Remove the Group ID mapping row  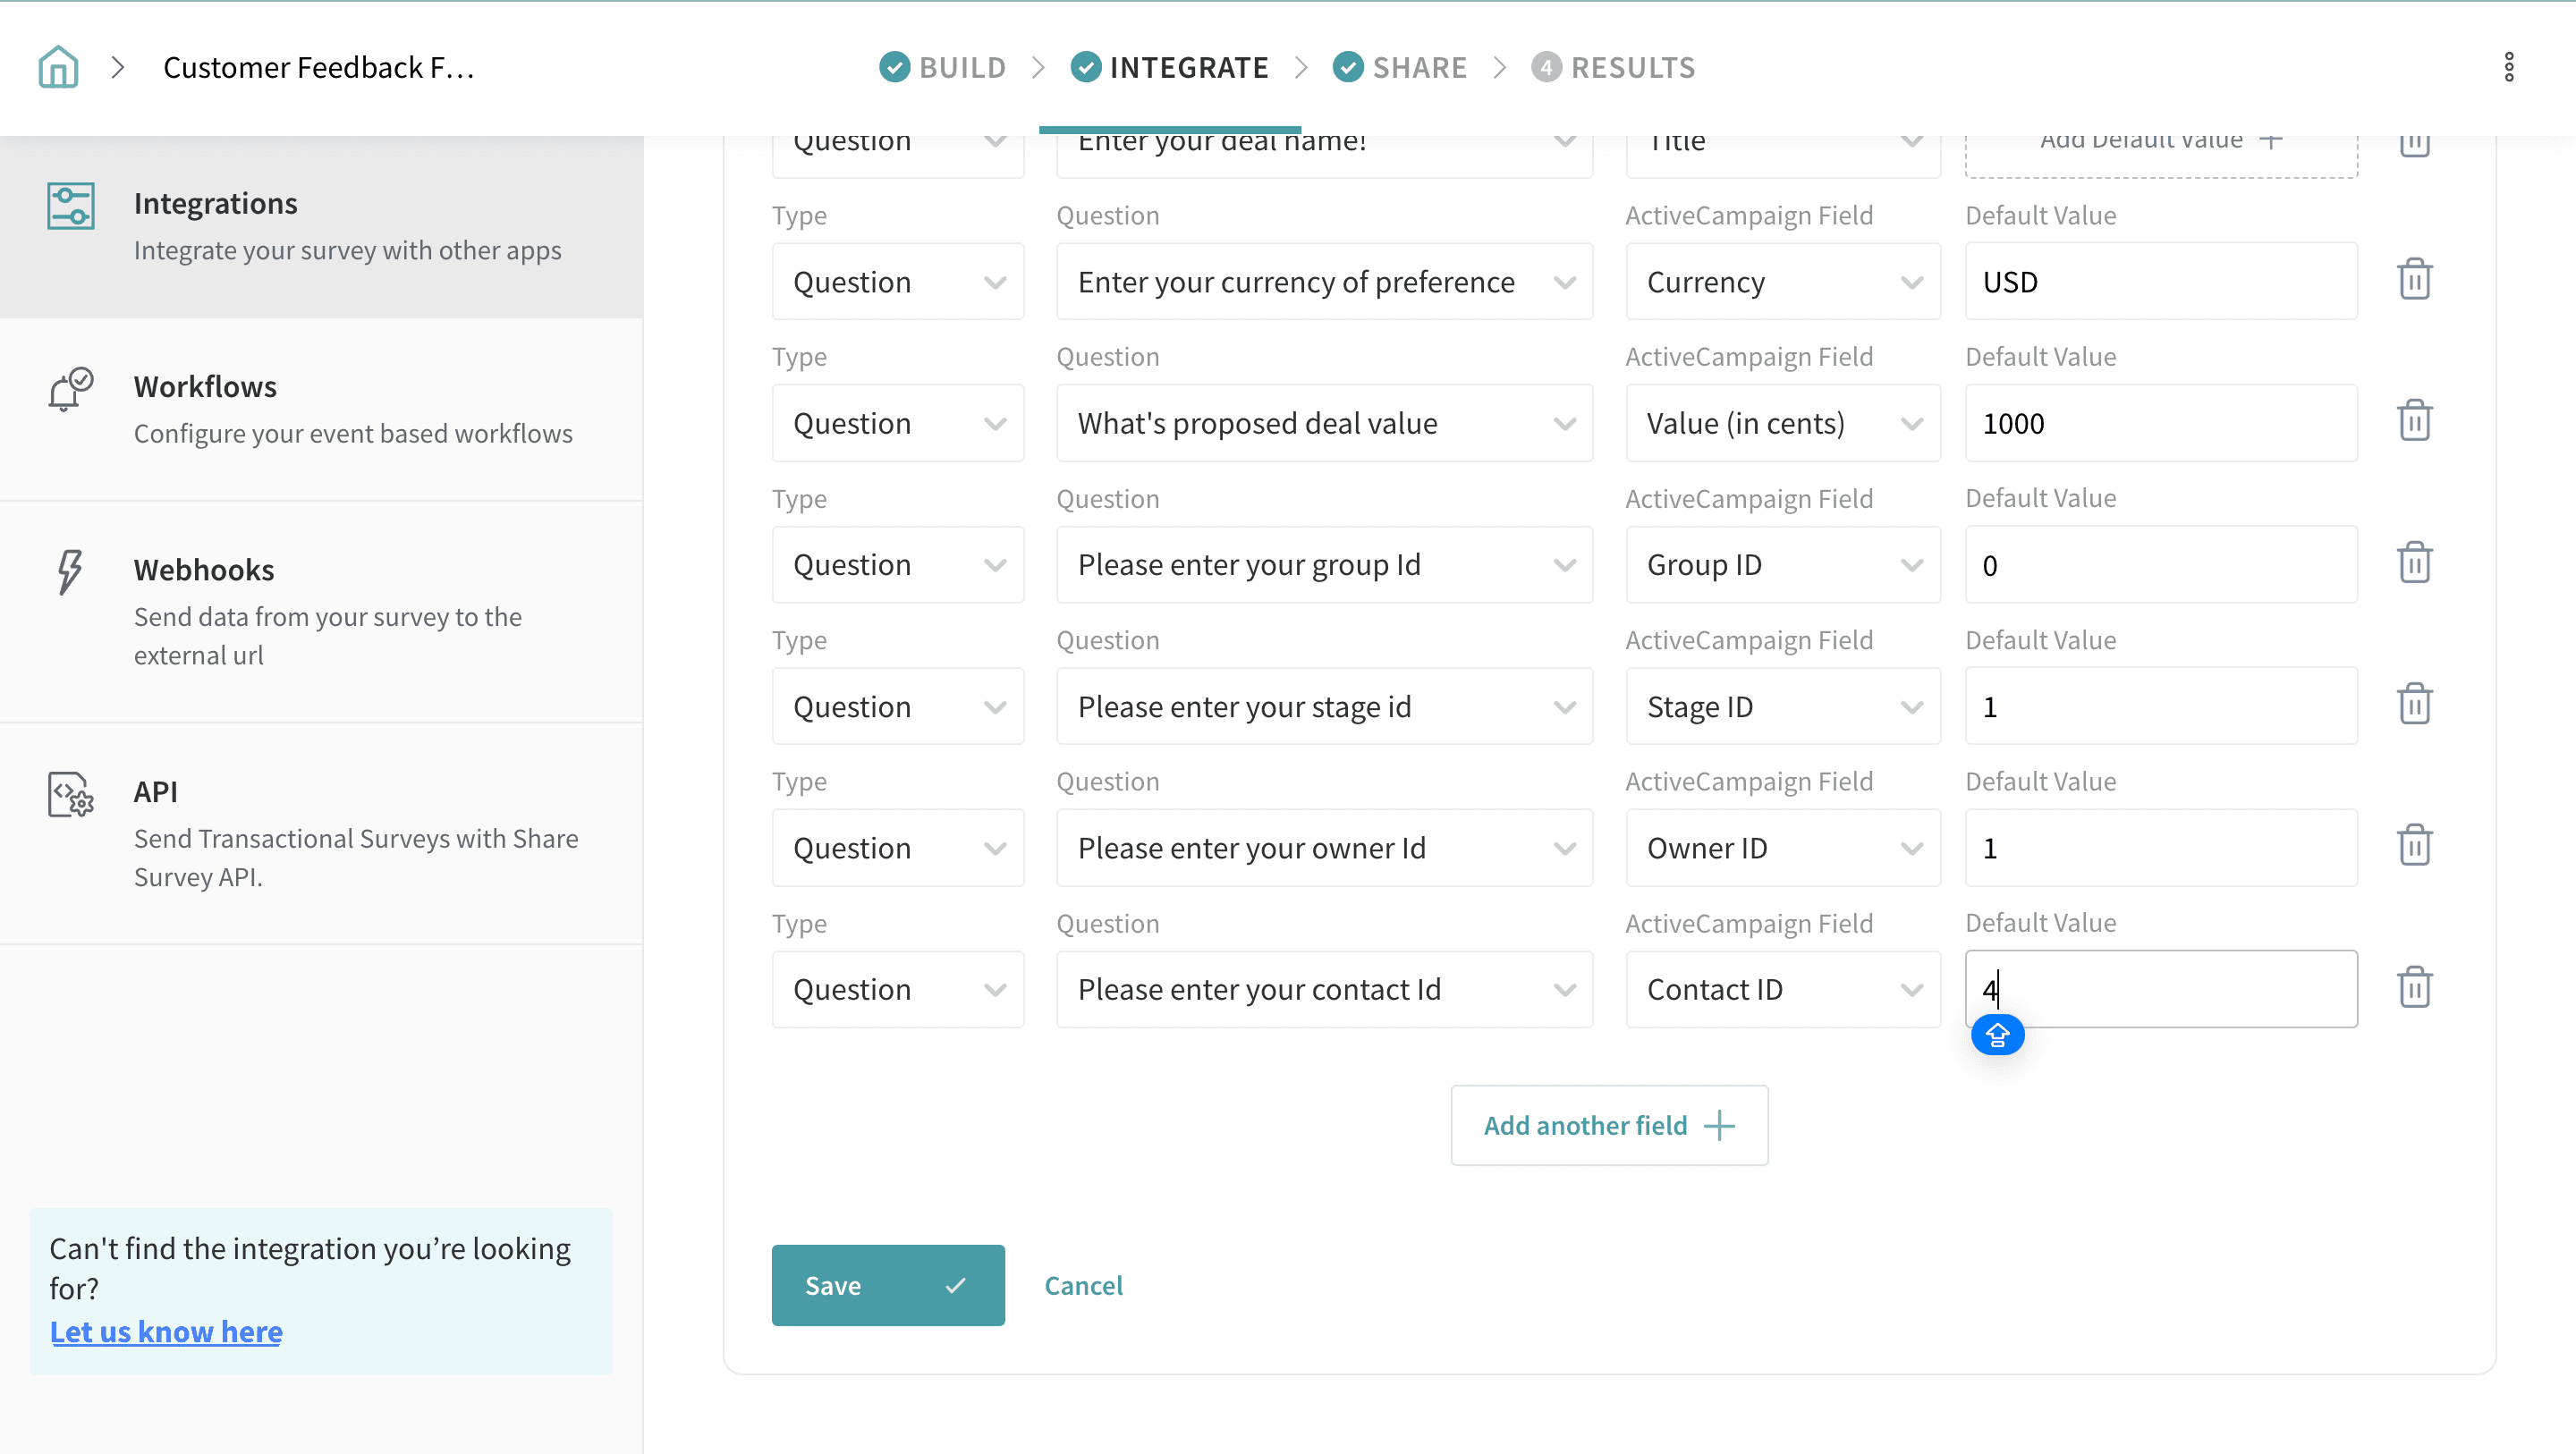click(2414, 563)
